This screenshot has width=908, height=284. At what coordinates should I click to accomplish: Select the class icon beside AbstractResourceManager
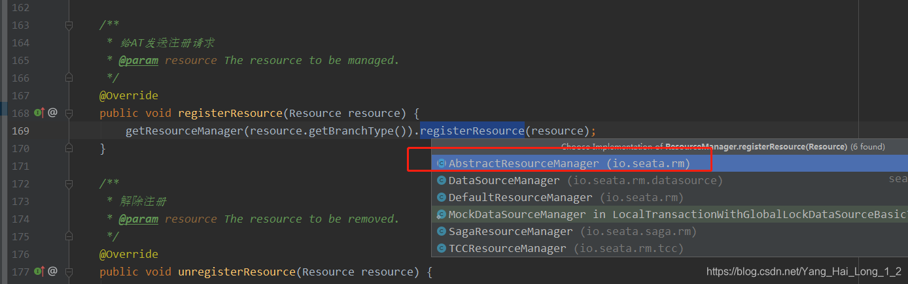[442, 163]
